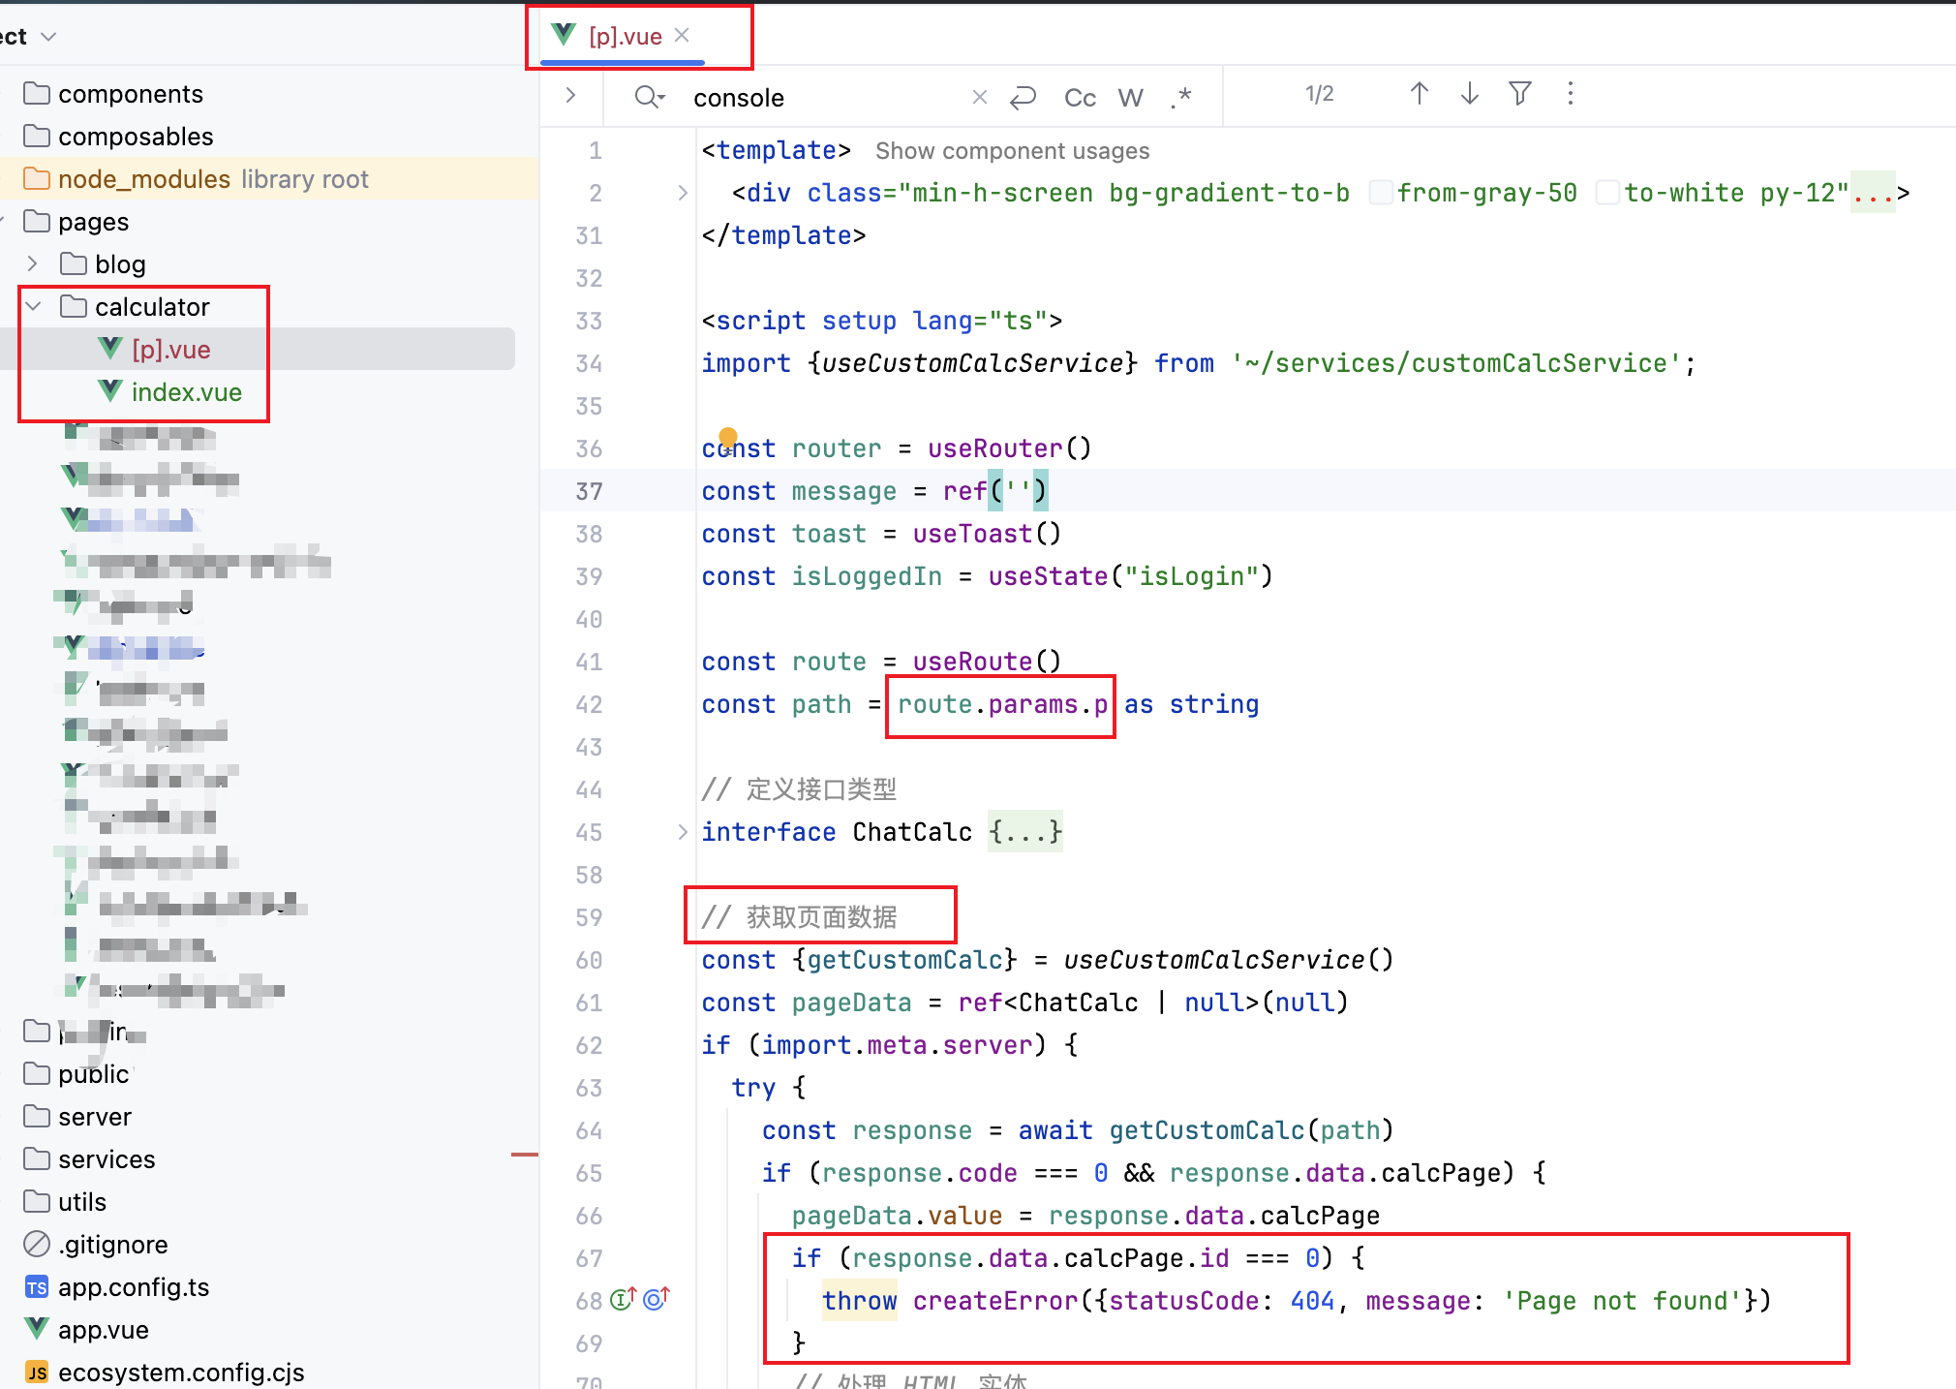
Task: Expand the blog folder
Action: click(x=33, y=263)
